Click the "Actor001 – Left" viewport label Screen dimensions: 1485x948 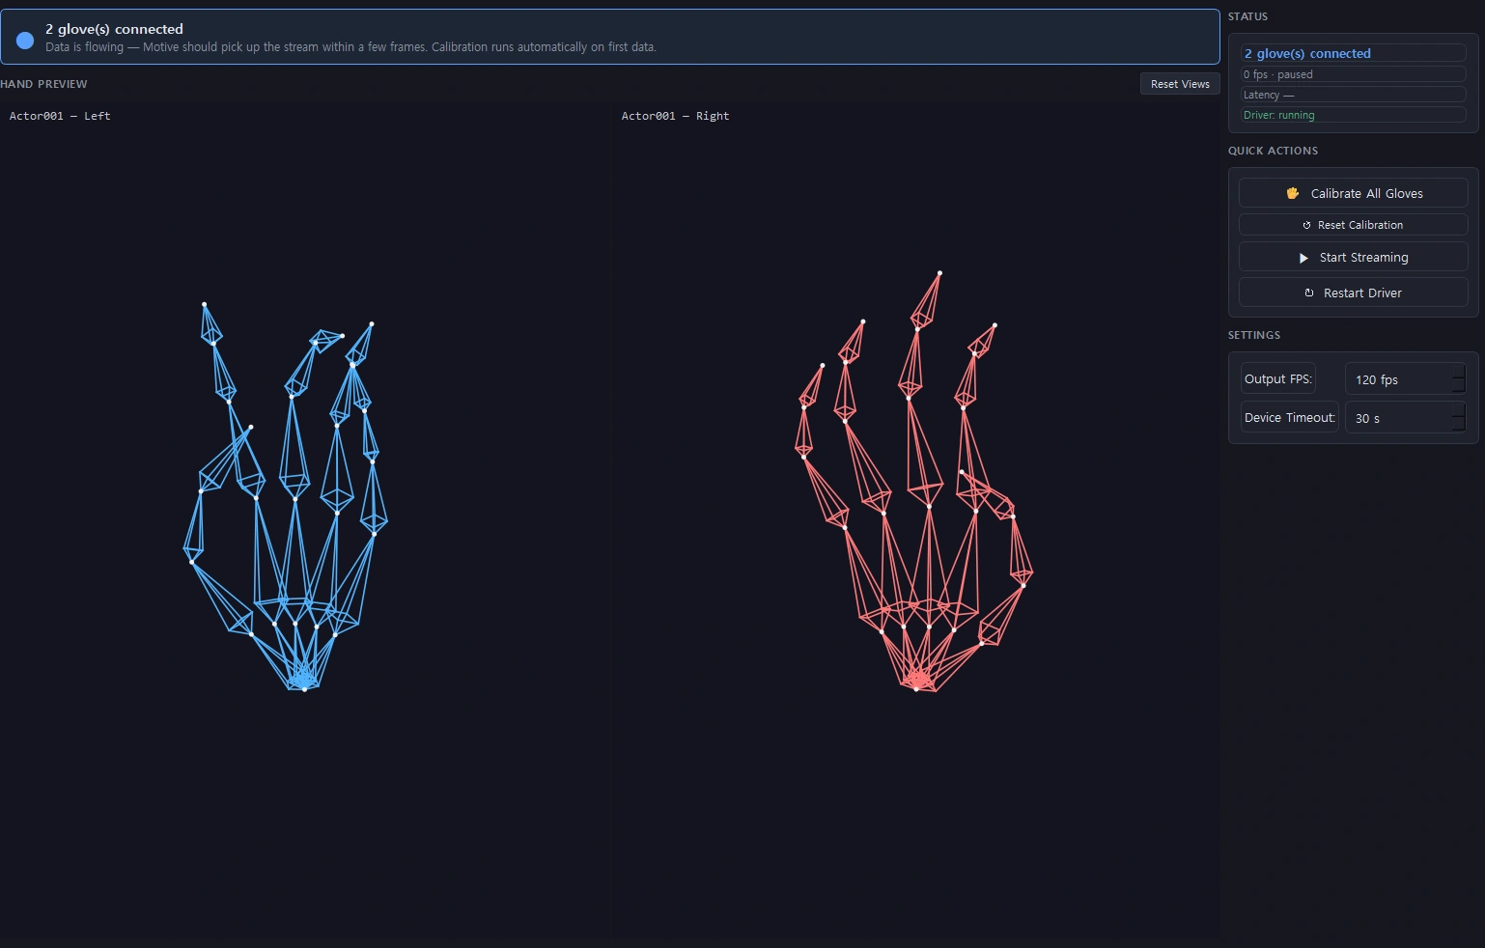tap(60, 116)
